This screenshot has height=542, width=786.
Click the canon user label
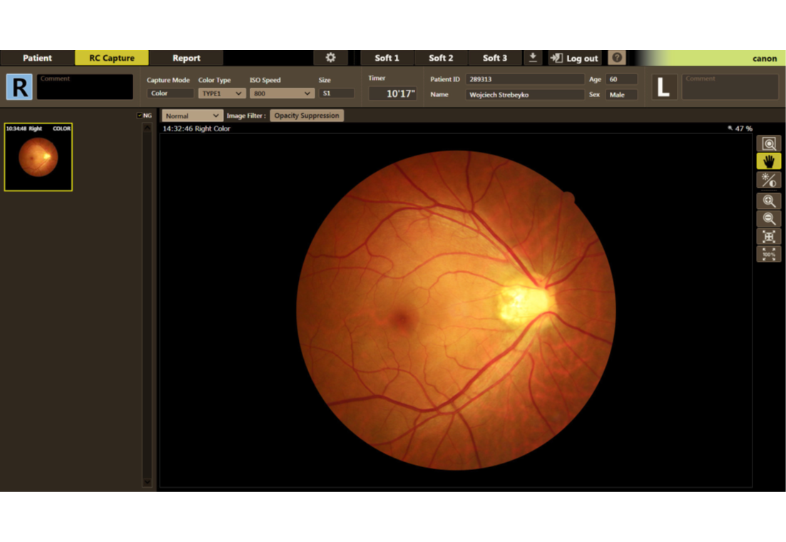(x=765, y=58)
